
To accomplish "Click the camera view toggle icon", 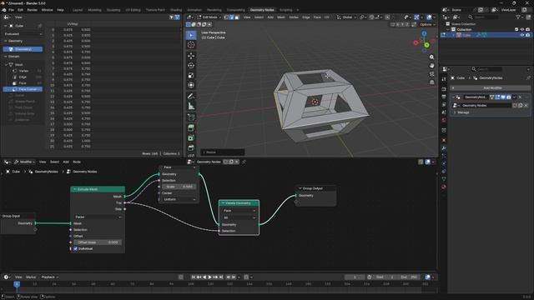I will click(431, 74).
